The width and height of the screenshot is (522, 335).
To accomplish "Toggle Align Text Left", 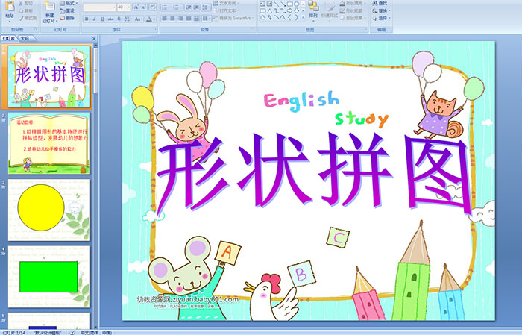I will [x=165, y=19].
